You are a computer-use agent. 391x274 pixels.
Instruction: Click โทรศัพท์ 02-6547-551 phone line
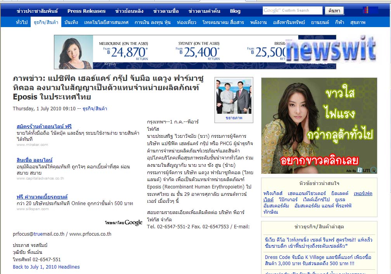[x=36, y=260]
